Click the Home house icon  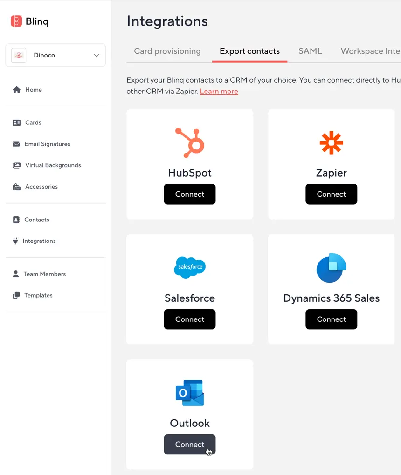click(17, 90)
